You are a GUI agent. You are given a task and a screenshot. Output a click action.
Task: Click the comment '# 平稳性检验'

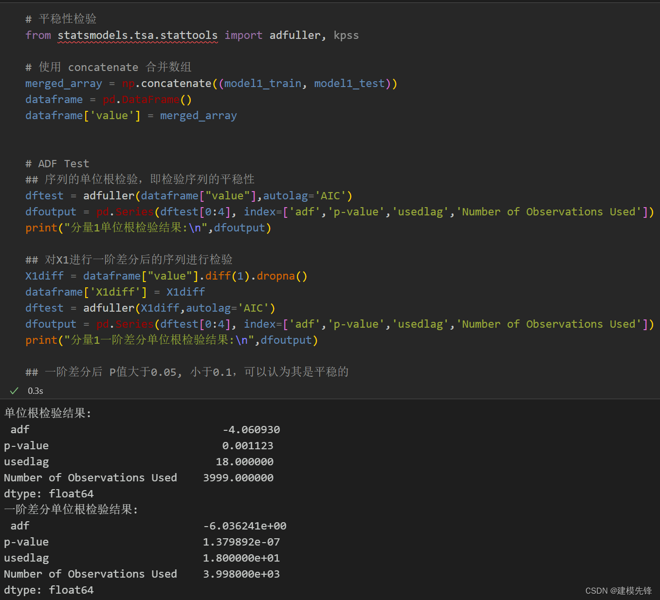pyautogui.click(x=61, y=19)
